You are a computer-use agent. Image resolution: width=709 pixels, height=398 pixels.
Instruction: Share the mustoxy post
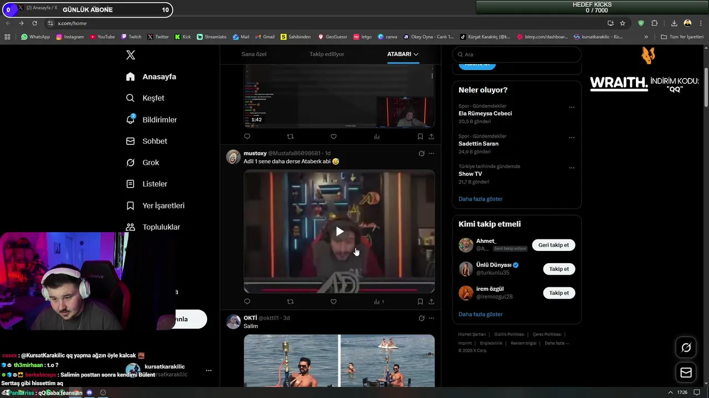pyautogui.click(x=431, y=302)
